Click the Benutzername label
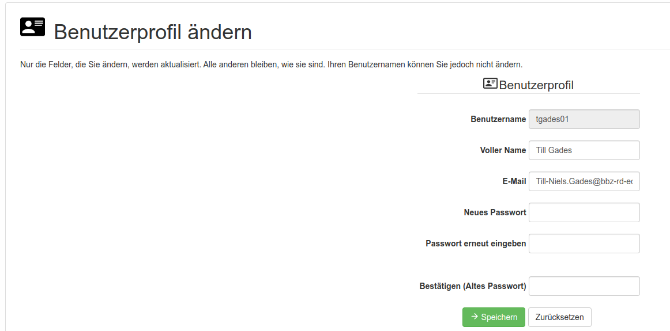The width and height of the screenshot is (670, 331). pyautogui.click(x=498, y=119)
